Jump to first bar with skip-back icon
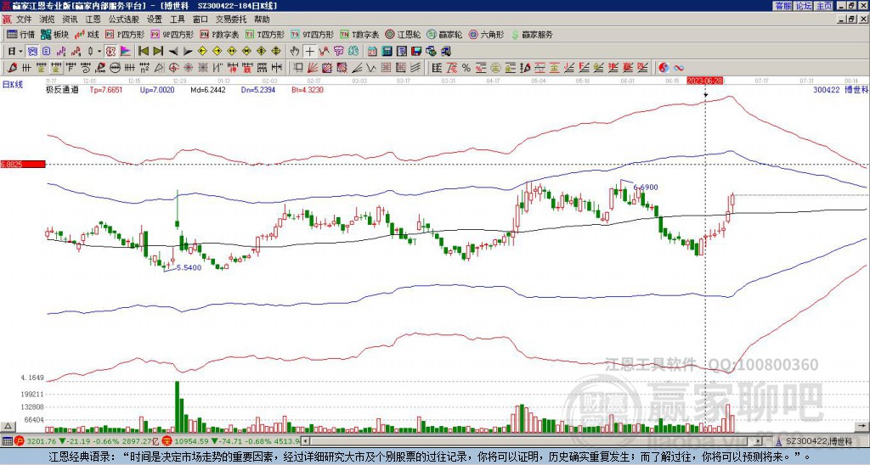The height and width of the screenshot is (465, 870). point(143,52)
